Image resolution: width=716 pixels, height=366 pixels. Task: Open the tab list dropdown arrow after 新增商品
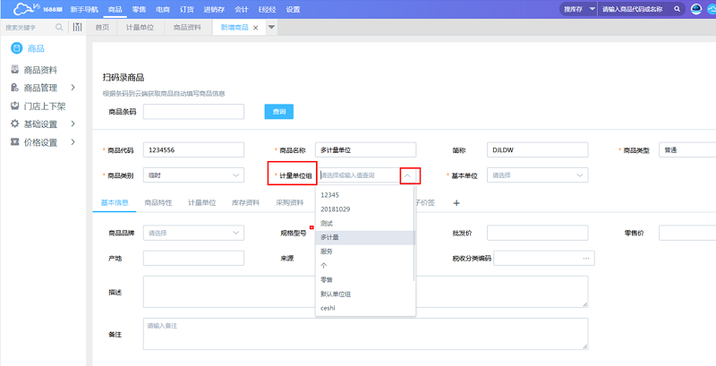(x=272, y=28)
